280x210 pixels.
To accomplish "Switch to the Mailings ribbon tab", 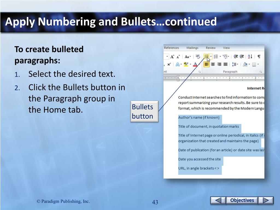I will click(x=192, y=48).
